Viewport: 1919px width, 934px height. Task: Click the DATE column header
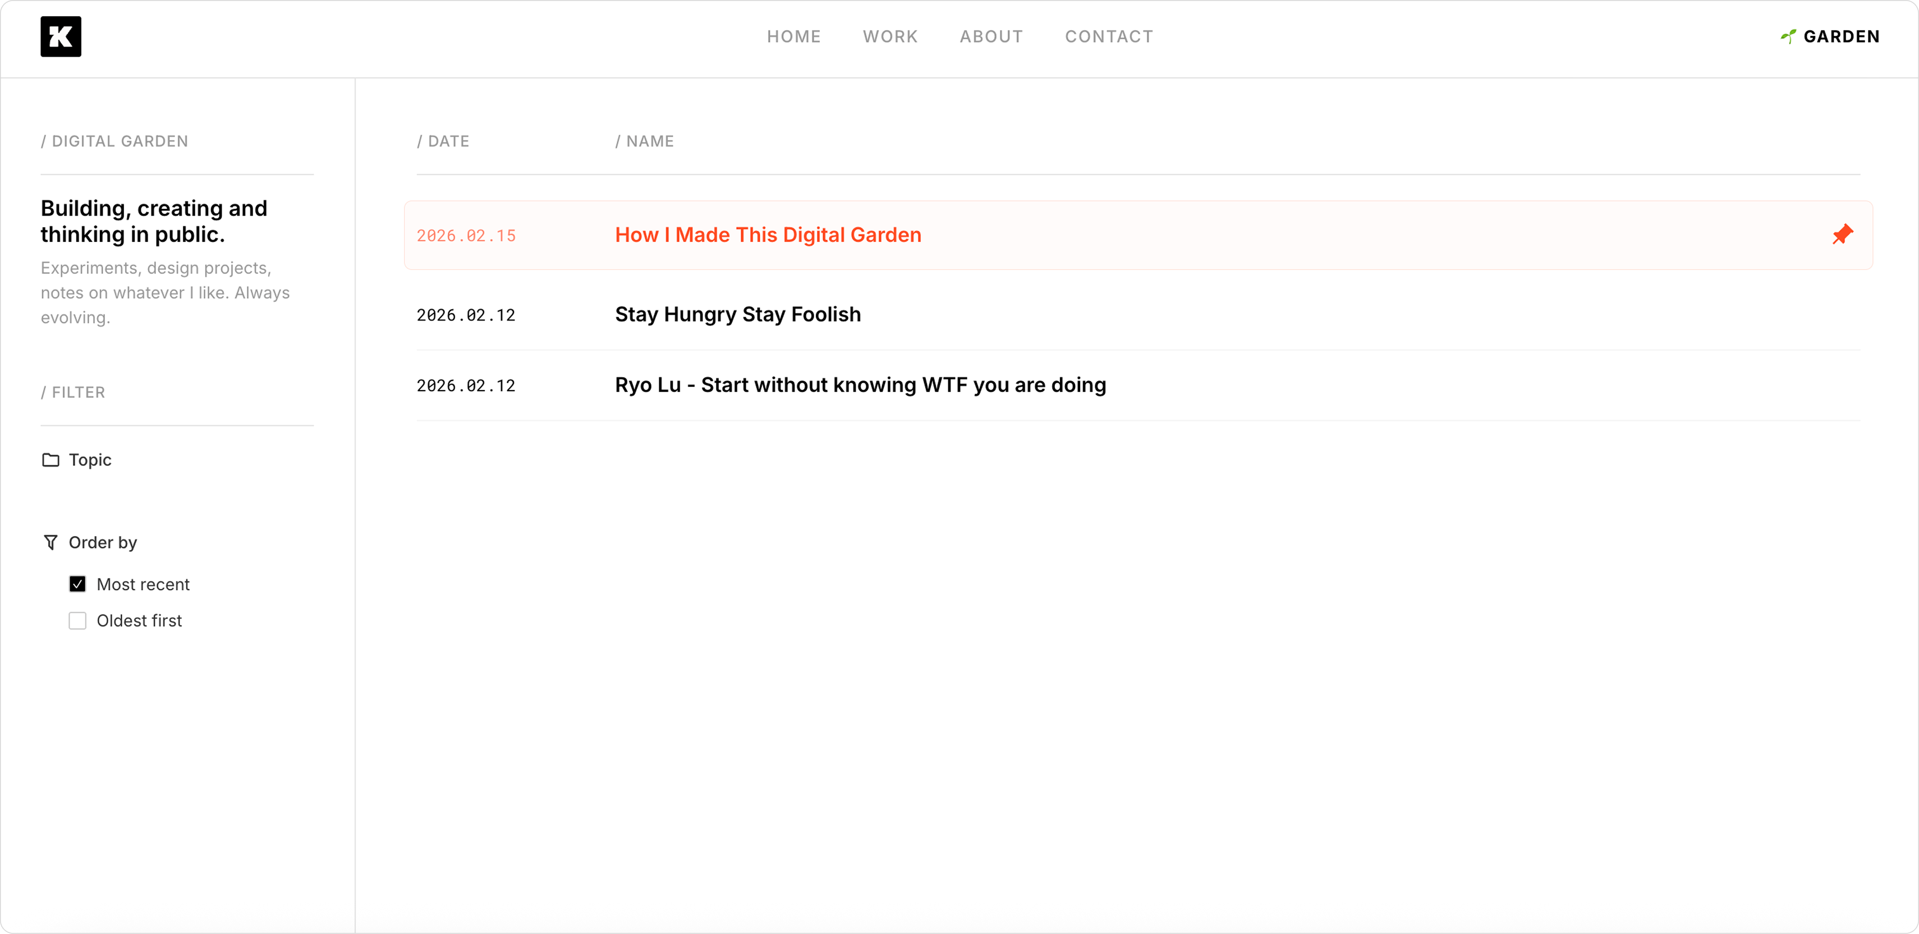(x=443, y=141)
